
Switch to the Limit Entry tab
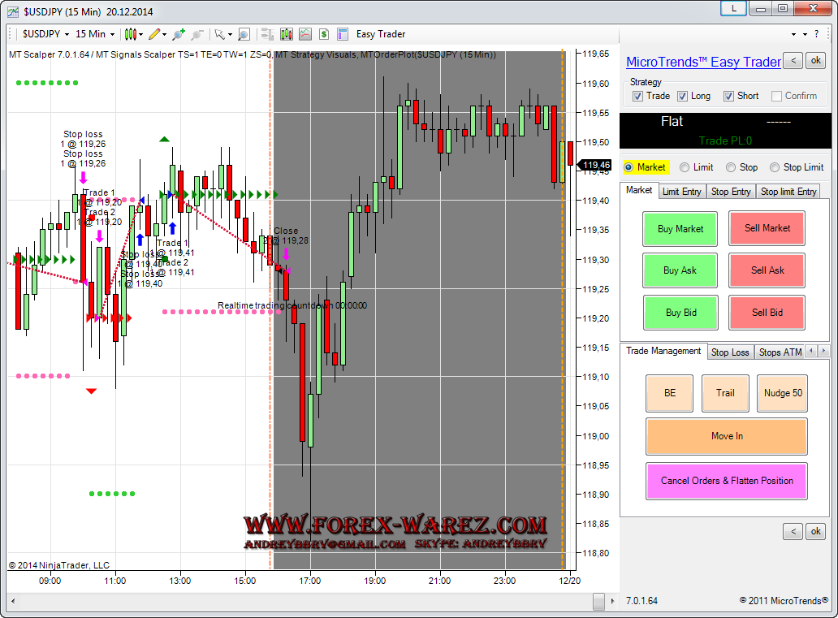pyautogui.click(x=681, y=192)
